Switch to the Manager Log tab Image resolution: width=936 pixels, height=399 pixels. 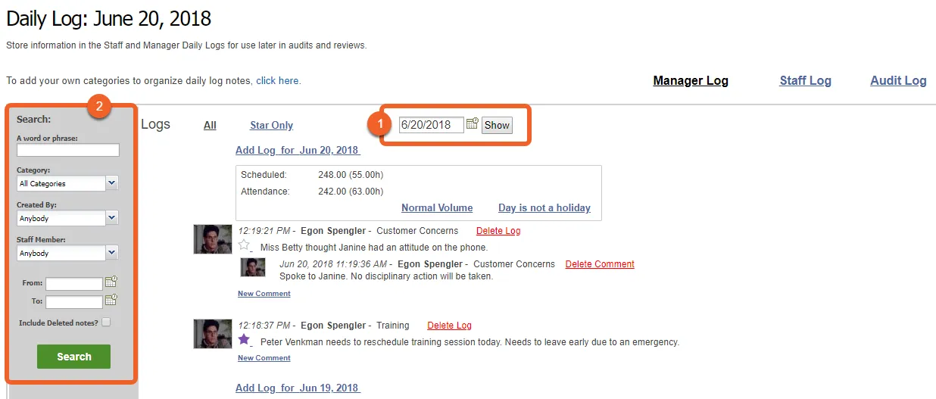coord(691,80)
